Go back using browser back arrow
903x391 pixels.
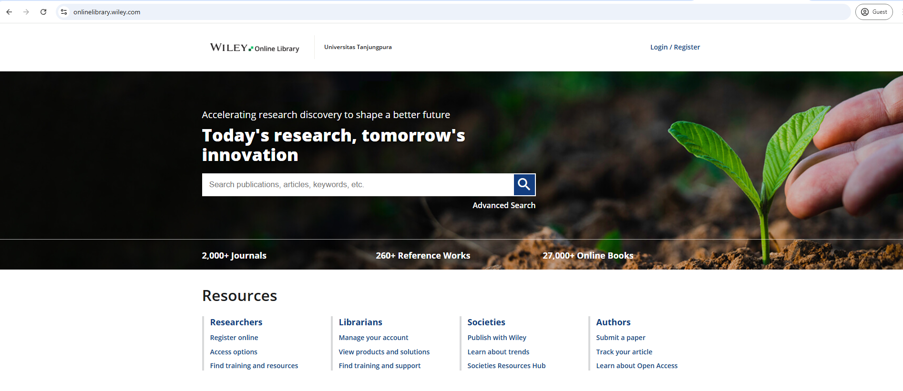[9, 12]
